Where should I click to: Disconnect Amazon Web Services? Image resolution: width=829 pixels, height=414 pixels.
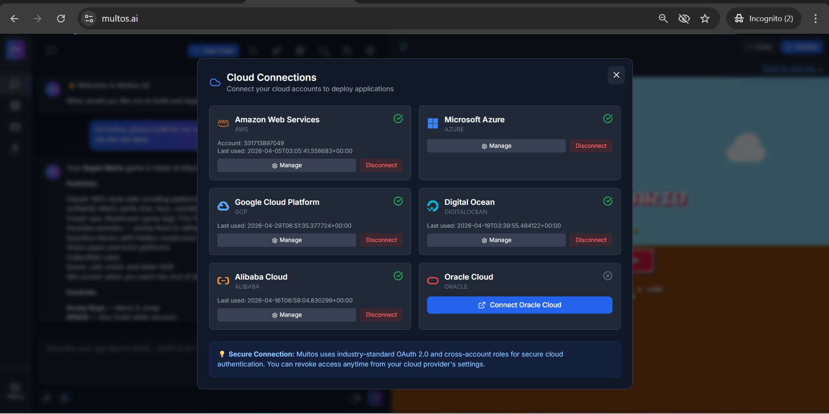tap(381, 166)
